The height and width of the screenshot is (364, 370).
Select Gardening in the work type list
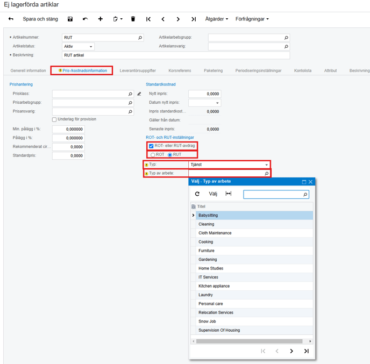click(208, 260)
